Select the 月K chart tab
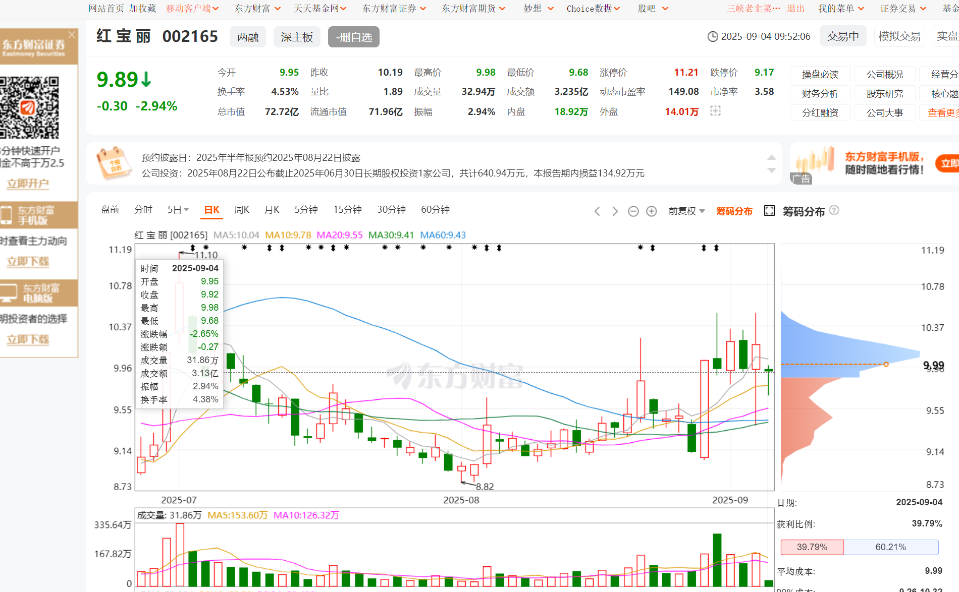 (x=272, y=210)
